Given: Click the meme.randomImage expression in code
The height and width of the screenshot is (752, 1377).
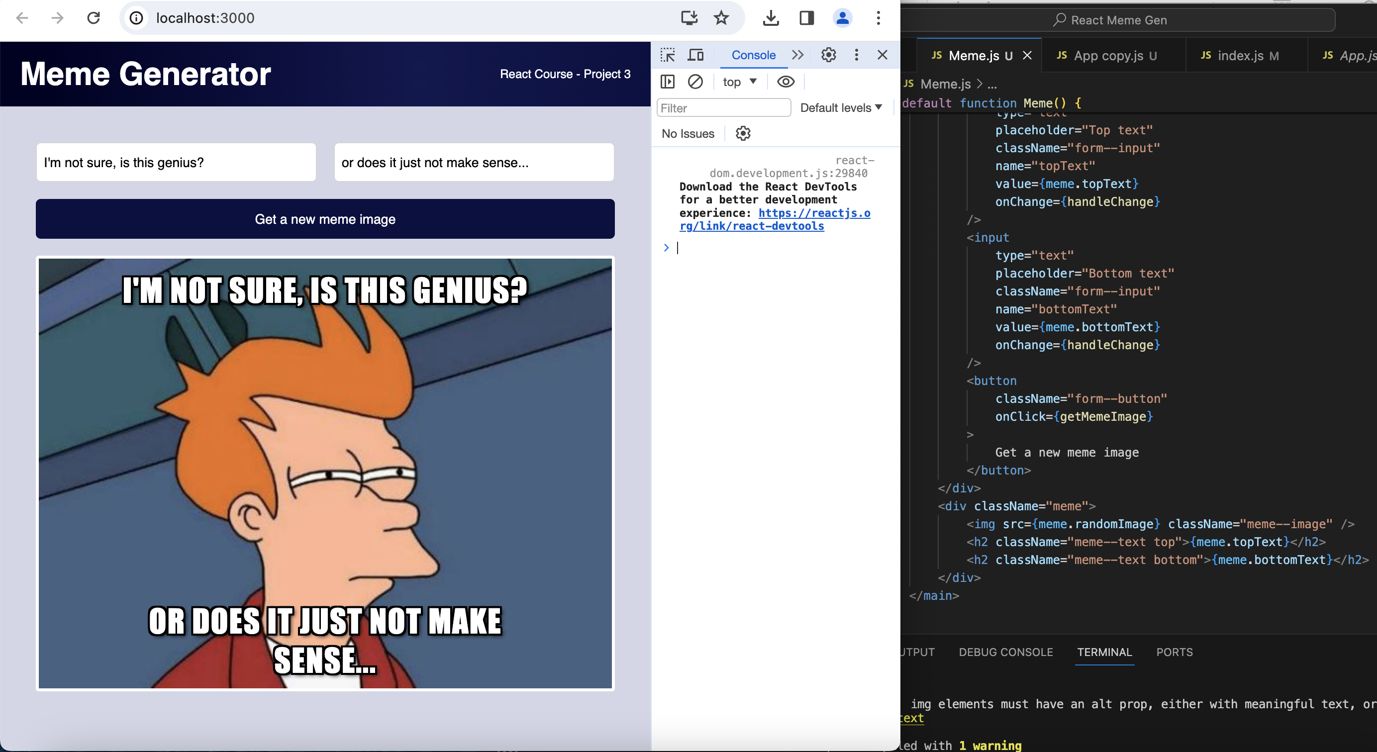Looking at the screenshot, I should pyautogui.click(x=1096, y=524).
